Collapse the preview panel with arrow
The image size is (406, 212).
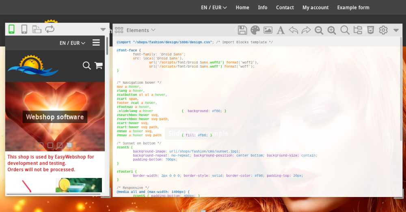coord(103,30)
